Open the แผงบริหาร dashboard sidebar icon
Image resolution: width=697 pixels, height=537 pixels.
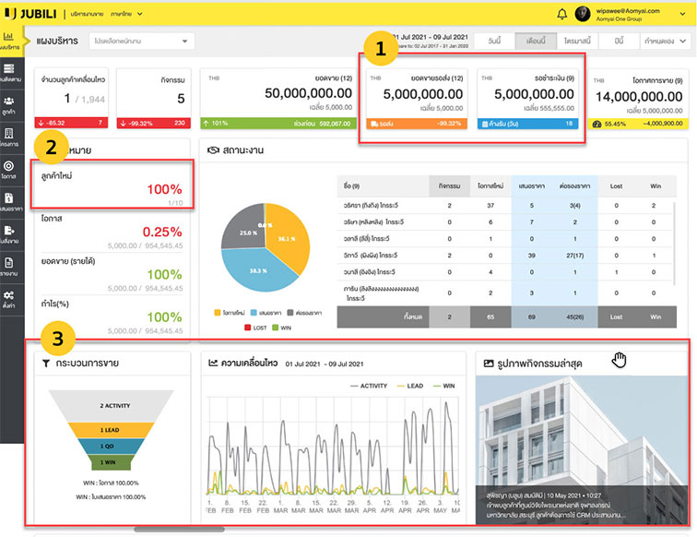click(x=9, y=40)
